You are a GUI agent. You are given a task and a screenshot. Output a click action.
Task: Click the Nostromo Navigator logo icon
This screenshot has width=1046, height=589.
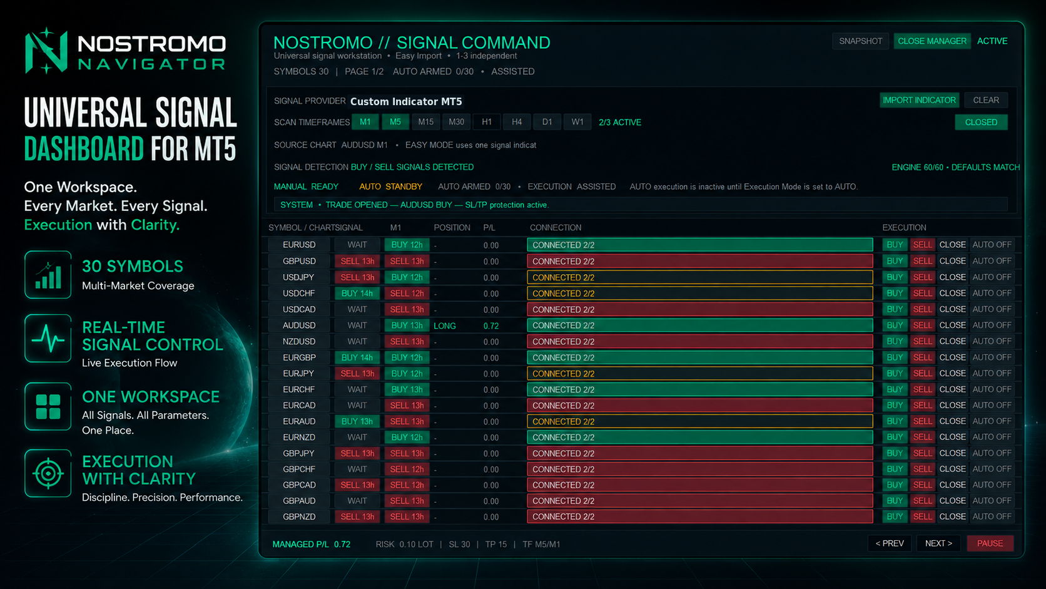pyautogui.click(x=46, y=51)
